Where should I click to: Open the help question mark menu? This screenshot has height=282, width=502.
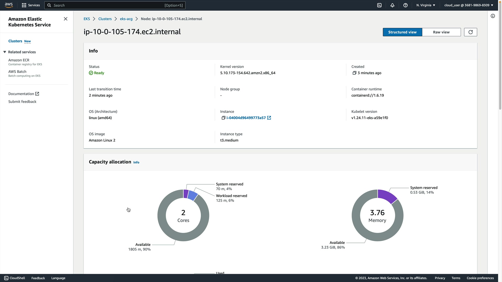pyautogui.click(x=406, y=5)
